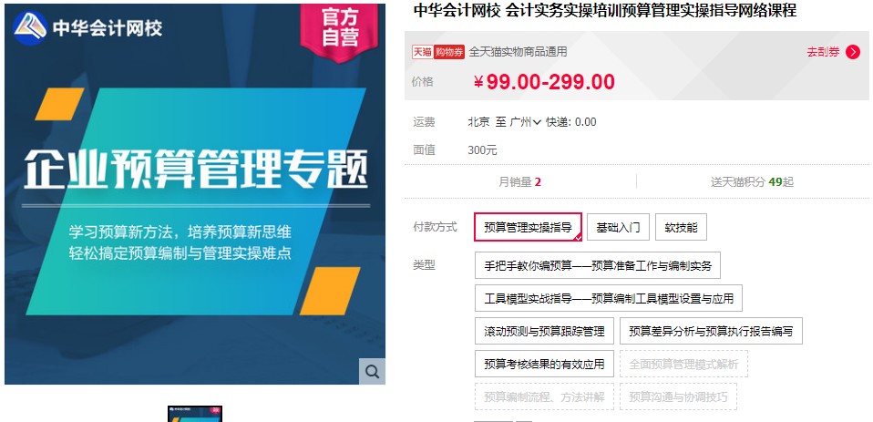Expand the 广州 destination dropdown
This screenshot has width=873, height=422.
(526, 122)
